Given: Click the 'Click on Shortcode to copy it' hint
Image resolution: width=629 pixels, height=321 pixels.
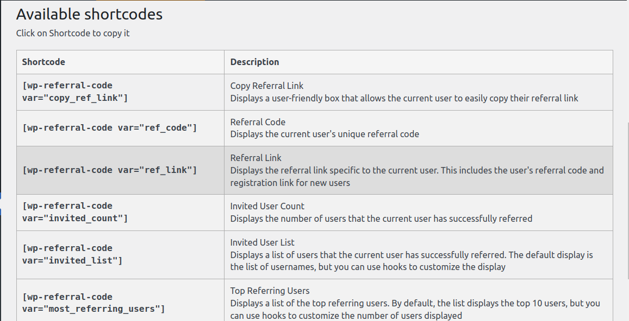Looking at the screenshot, I should coord(73,33).
